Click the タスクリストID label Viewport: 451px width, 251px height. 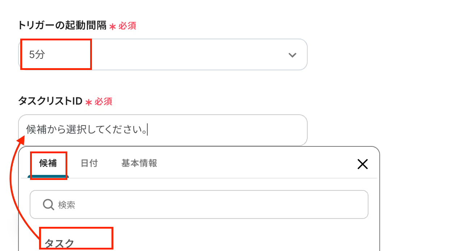click(50, 101)
